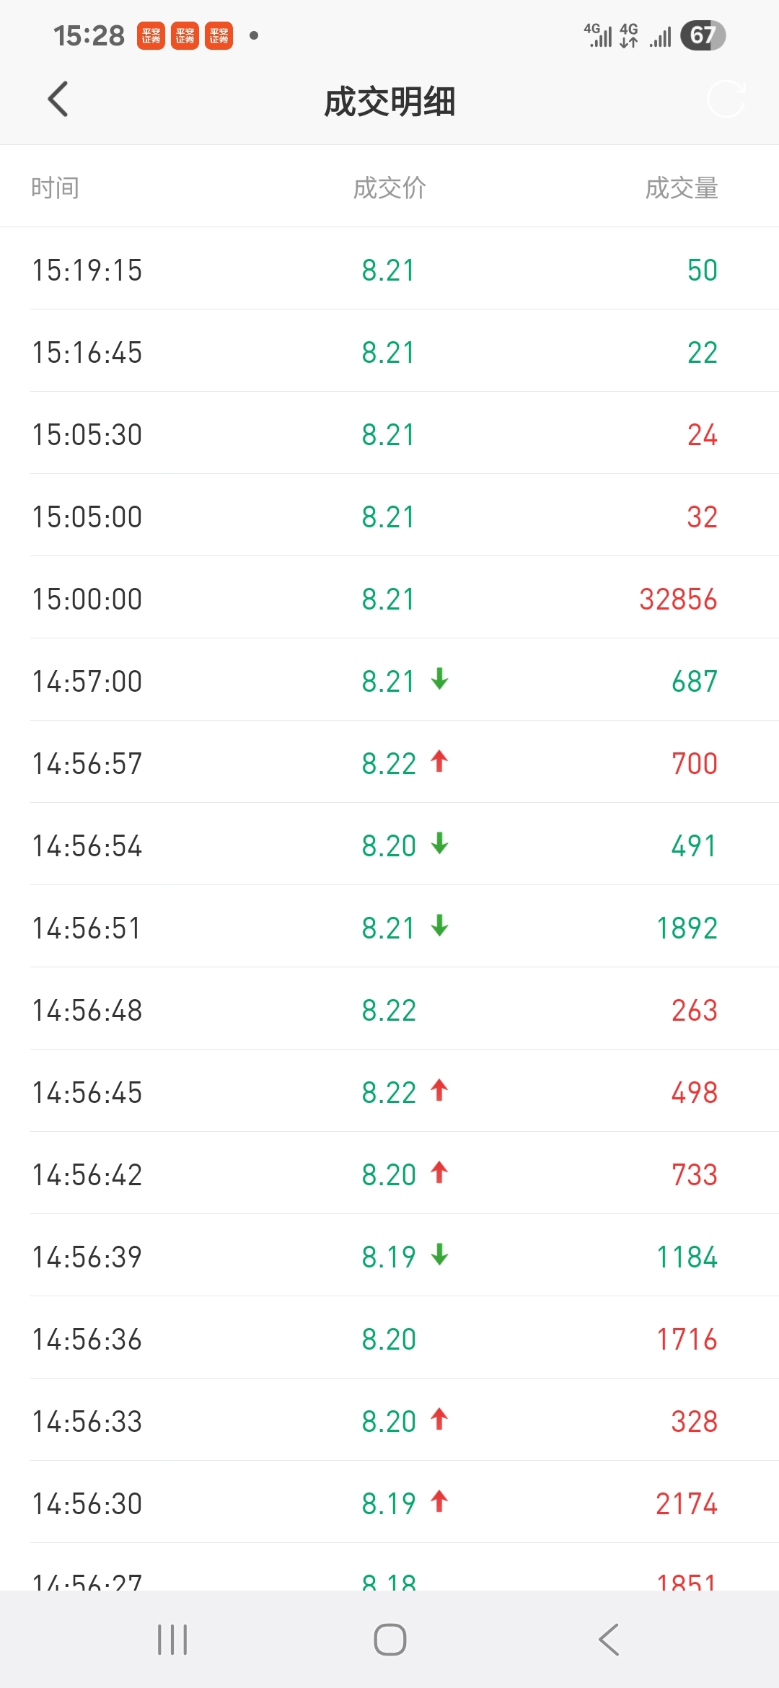
Task: Select the 时间 column header
Action: [x=55, y=188]
